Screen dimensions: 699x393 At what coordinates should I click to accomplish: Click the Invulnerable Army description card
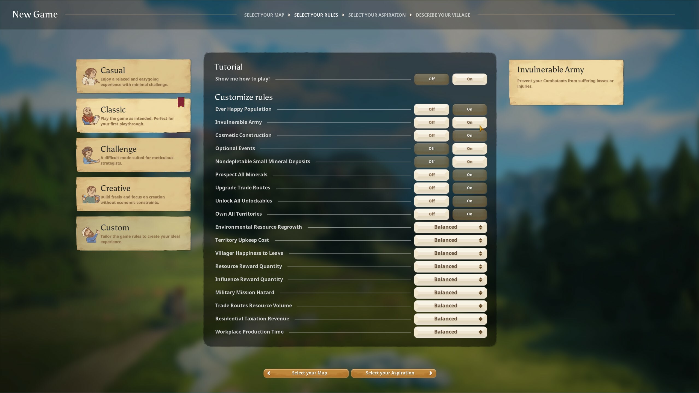pos(566,82)
